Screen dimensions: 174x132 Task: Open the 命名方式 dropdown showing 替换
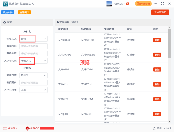[x=33, y=39]
